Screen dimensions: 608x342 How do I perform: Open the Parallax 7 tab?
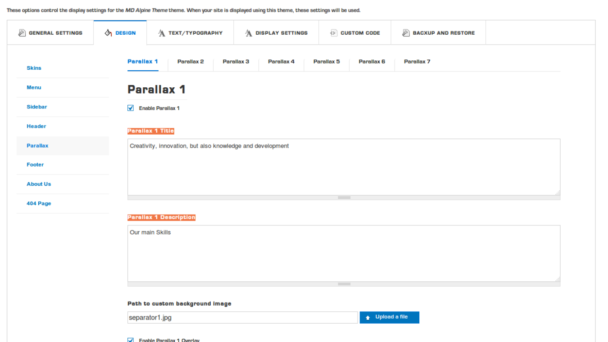coord(417,62)
